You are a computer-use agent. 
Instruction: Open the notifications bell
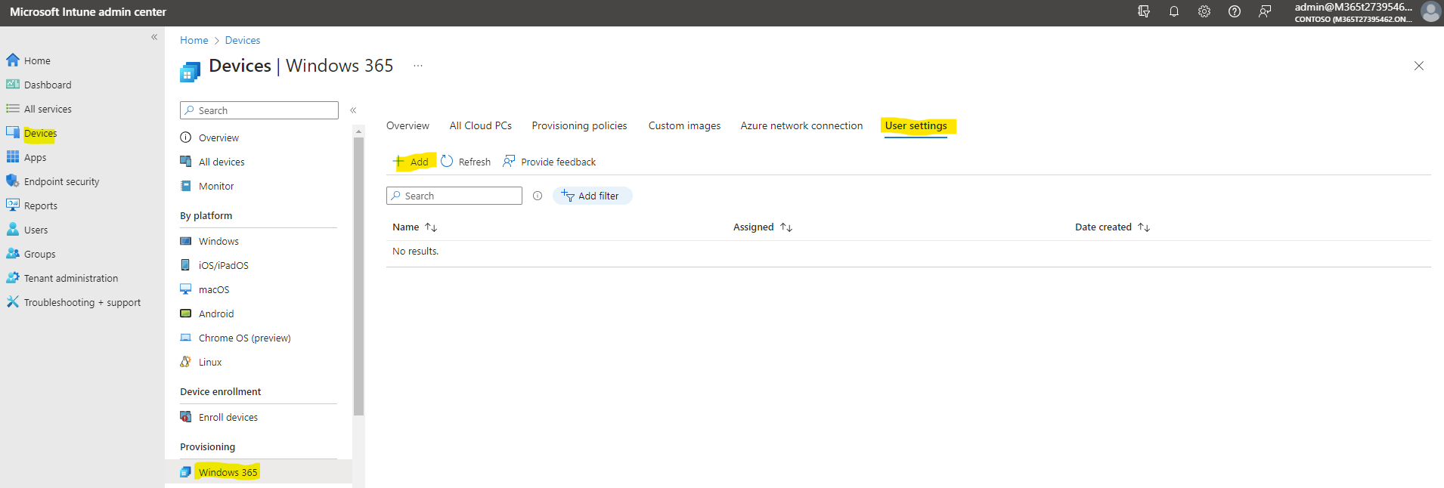[x=1174, y=11]
